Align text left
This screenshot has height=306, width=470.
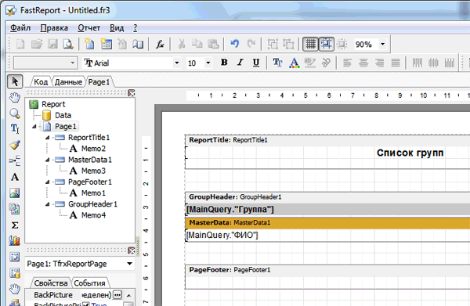347,63
